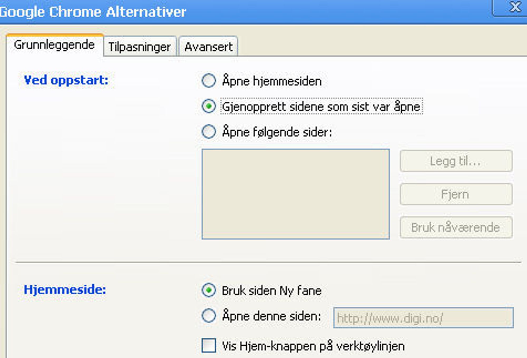Viewport: 527px width, 358px height.
Task: Open the Tilpasninger tab
Action: pos(140,46)
